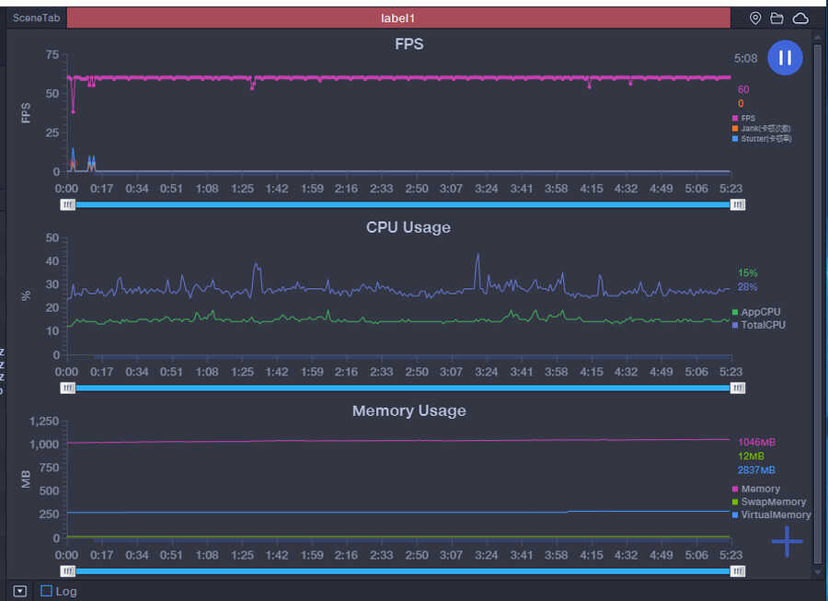Click the cloud upload icon
This screenshot has height=601, width=828.
pyautogui.click(x=800, y=18)
